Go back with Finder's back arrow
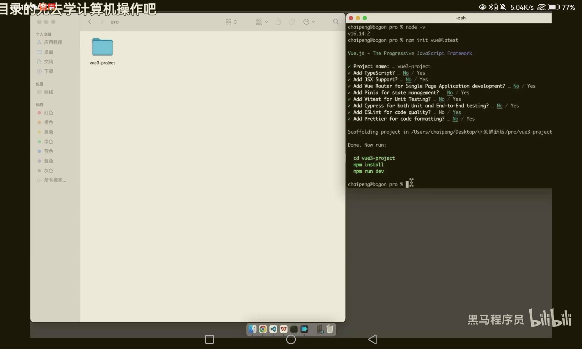The image size is (582, 349). point(90,22)
